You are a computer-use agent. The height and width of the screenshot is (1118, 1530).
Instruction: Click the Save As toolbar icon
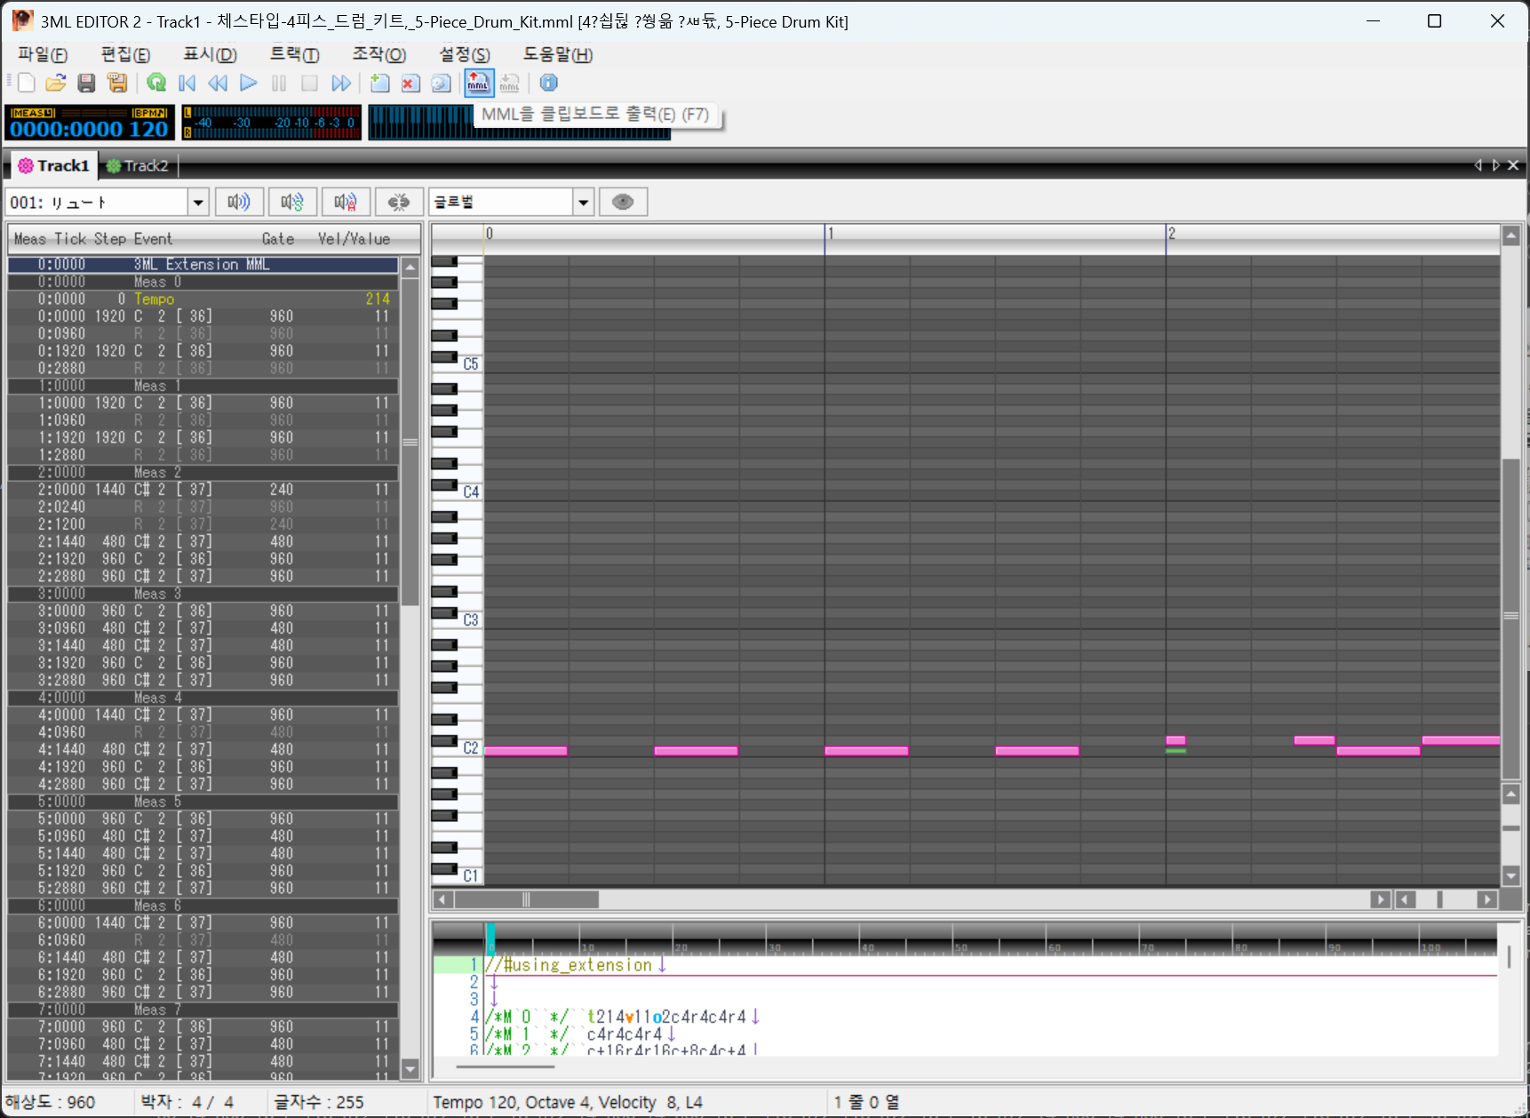click(x=116, y=83)
